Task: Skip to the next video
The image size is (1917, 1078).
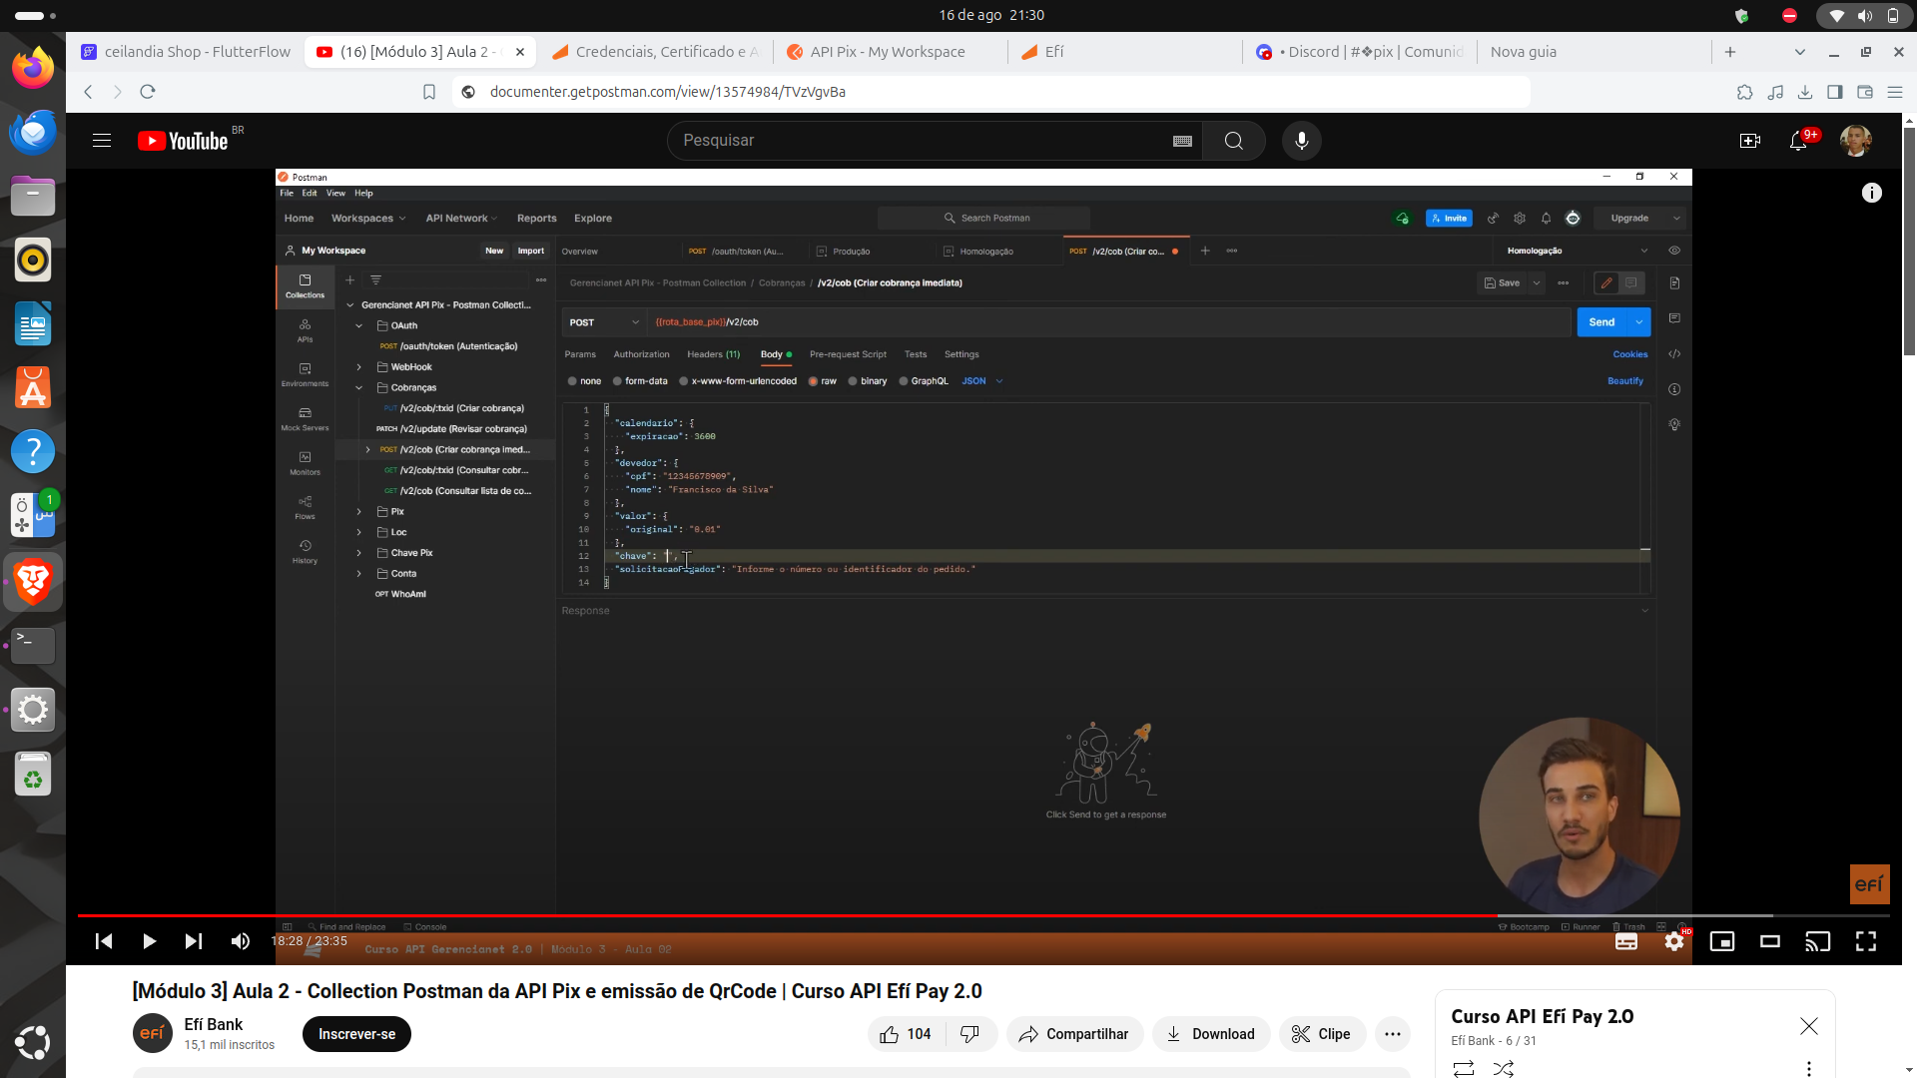Action: [194, 941]
